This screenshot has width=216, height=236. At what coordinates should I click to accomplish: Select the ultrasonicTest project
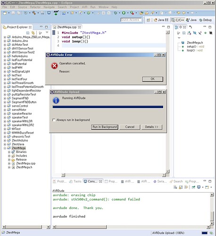tap(21, 136)
